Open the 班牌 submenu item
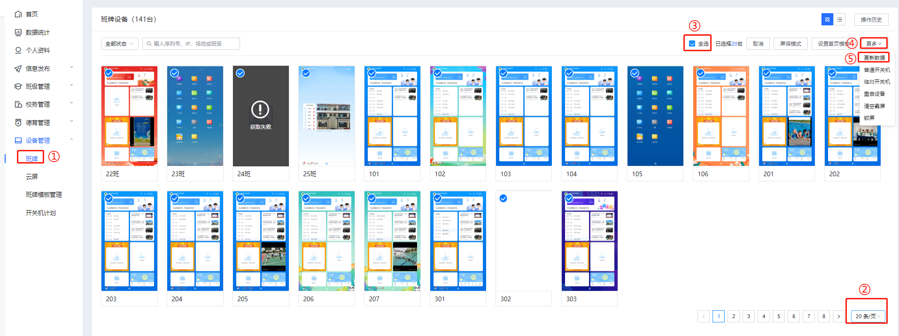 click(31, 159)
